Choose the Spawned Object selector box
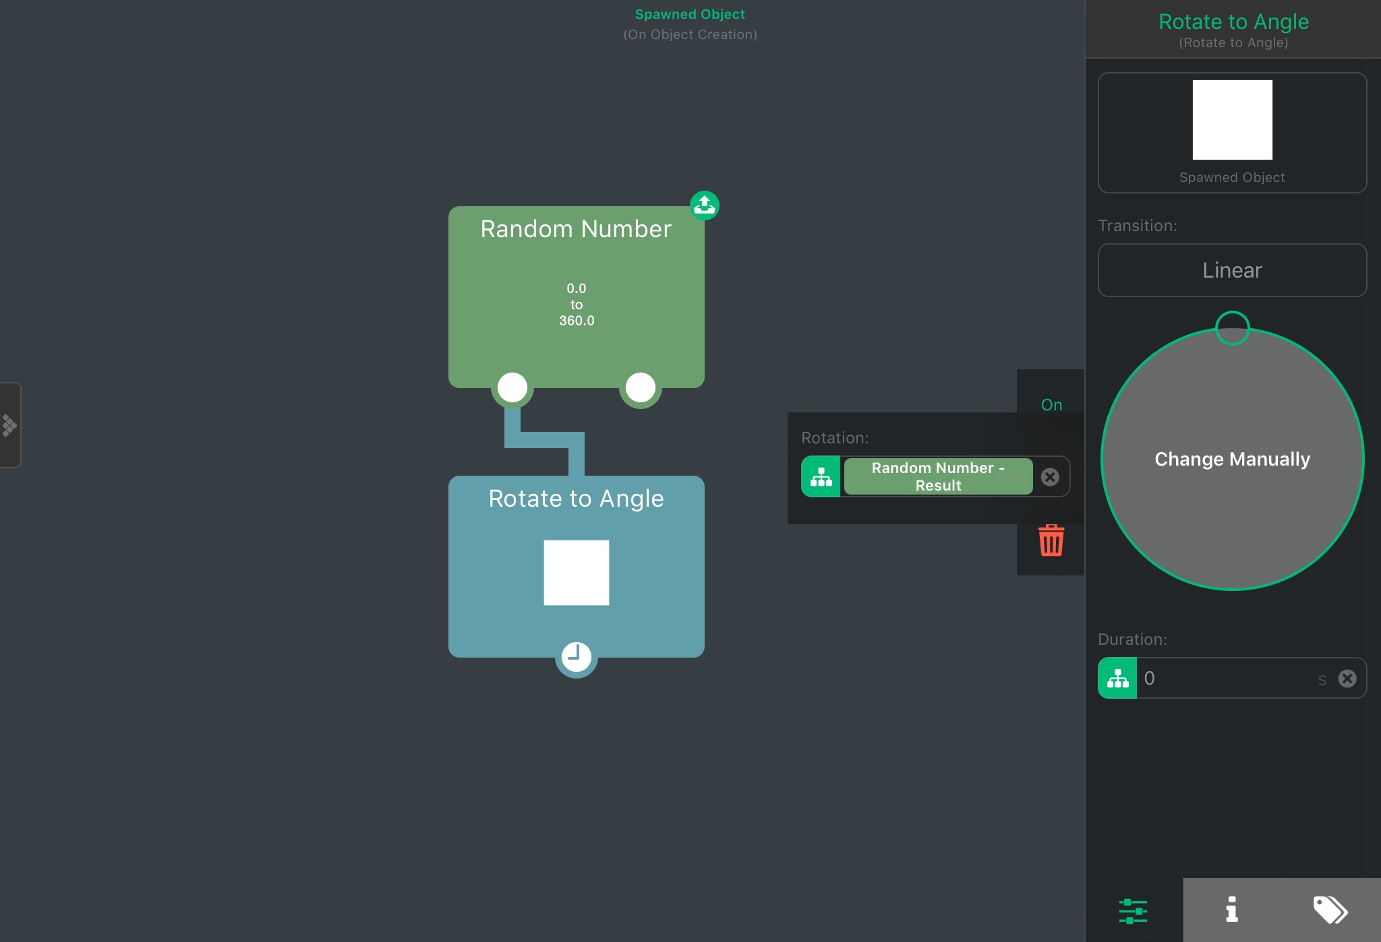1381x942 pixels. point(1232,133)
